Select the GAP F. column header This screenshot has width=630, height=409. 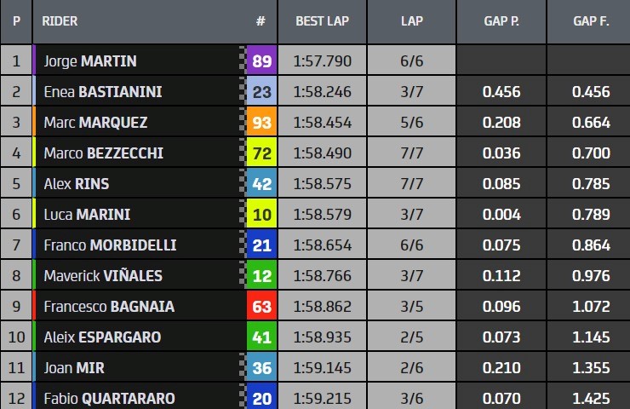click(x=591, y=21)
